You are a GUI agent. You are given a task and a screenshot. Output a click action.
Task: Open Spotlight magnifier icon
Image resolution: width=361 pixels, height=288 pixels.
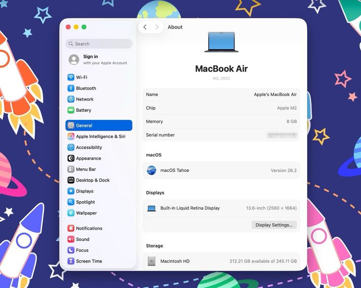(71, 202)
